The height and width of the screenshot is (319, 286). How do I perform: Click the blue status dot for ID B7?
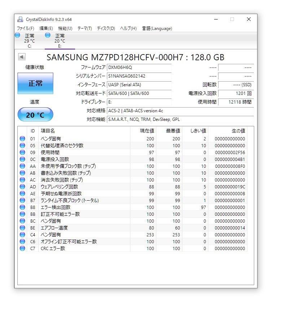tap(22, 200)
